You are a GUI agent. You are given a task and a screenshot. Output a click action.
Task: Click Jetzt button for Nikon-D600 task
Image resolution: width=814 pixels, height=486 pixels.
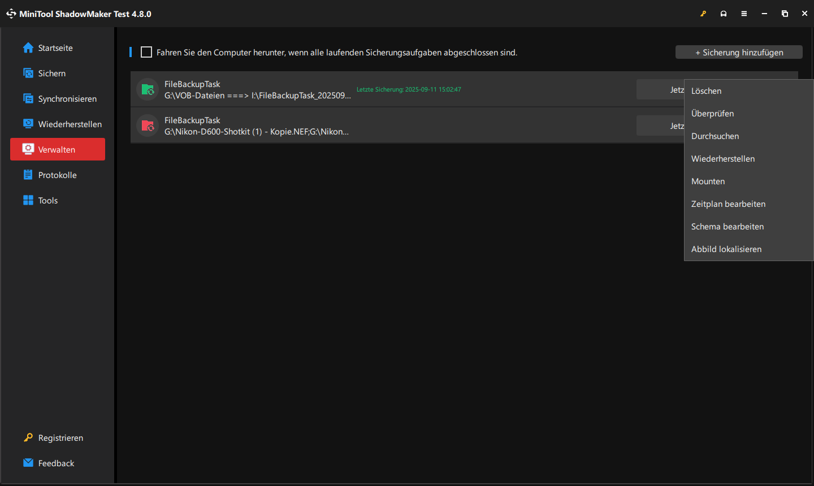tap(660, 125)
